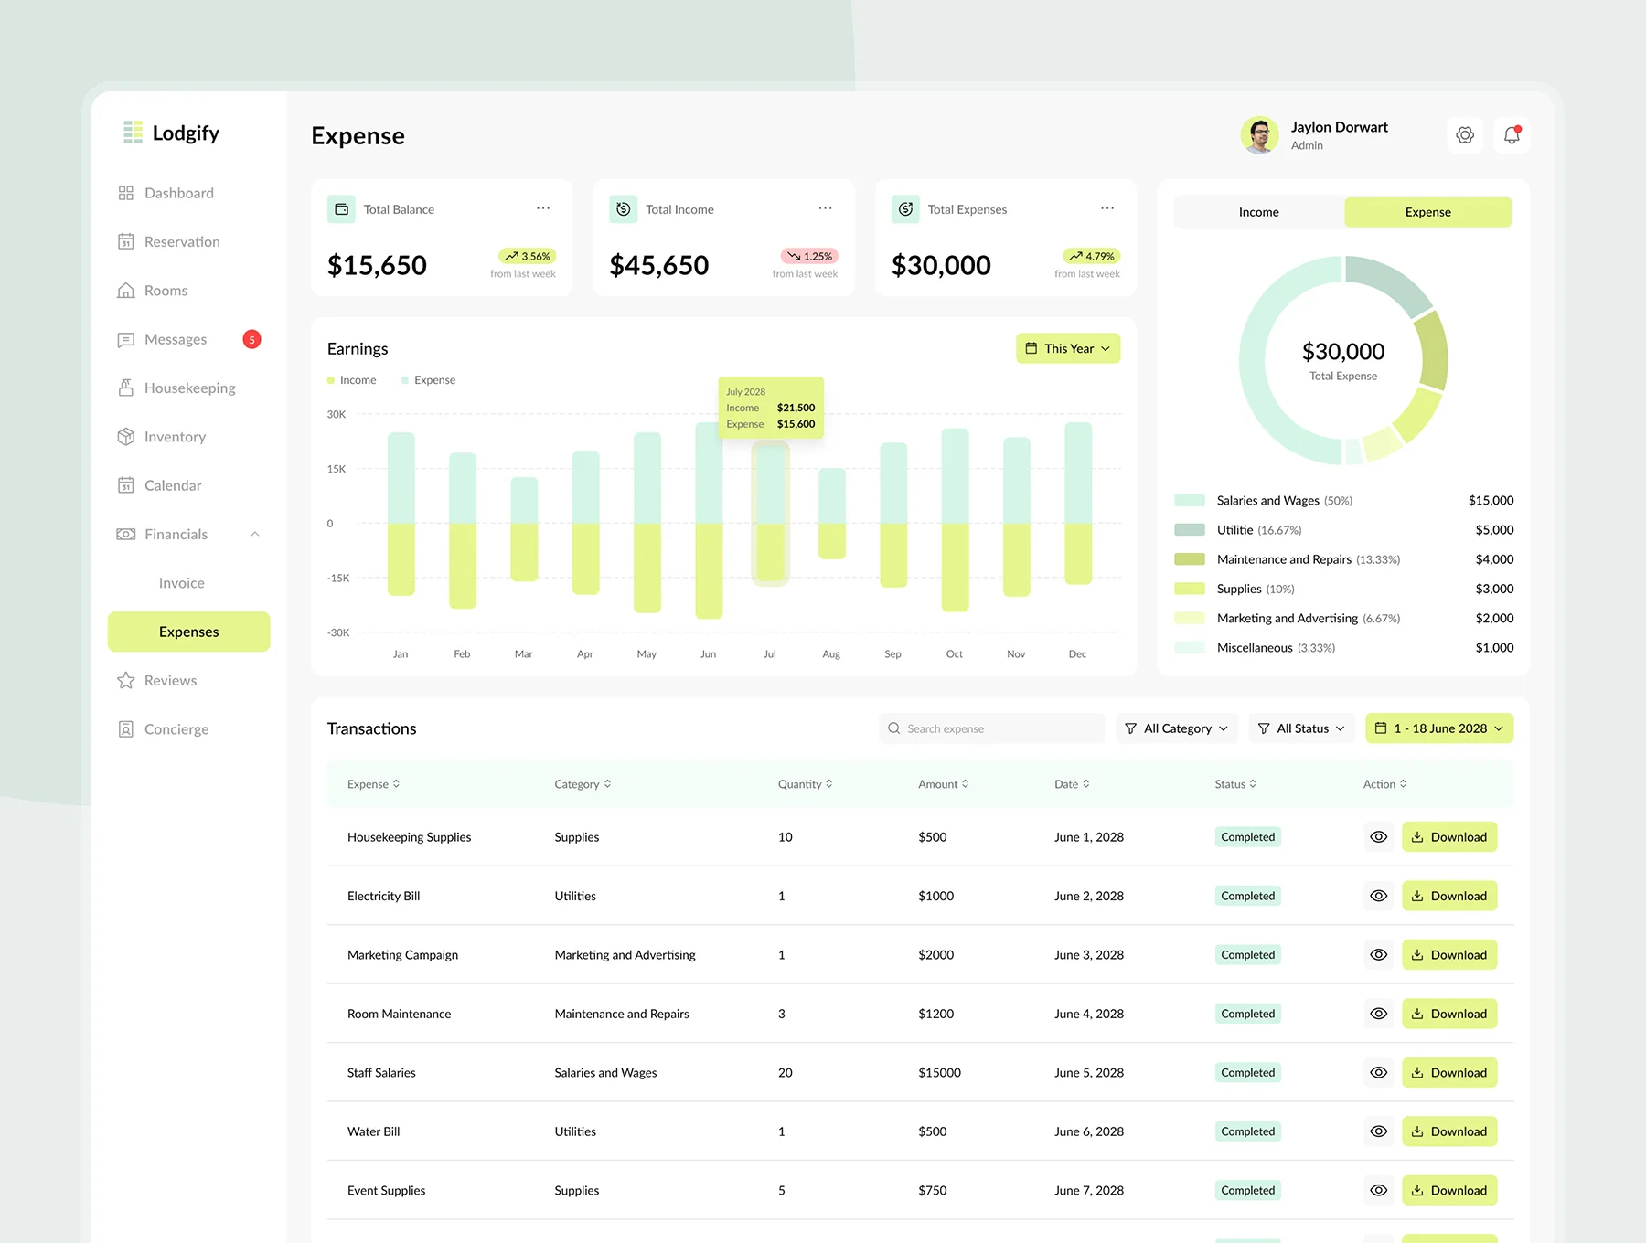This screenshot has height=1243, width=1646.
Task: Sort by Date column
Action: 1072,784
